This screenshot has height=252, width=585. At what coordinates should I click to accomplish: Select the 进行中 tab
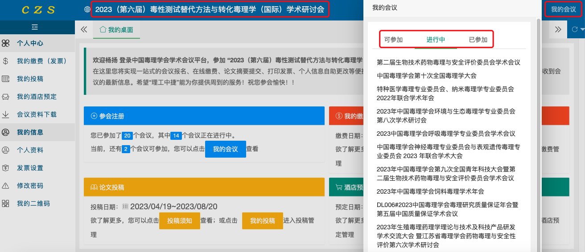coord(436,40)
